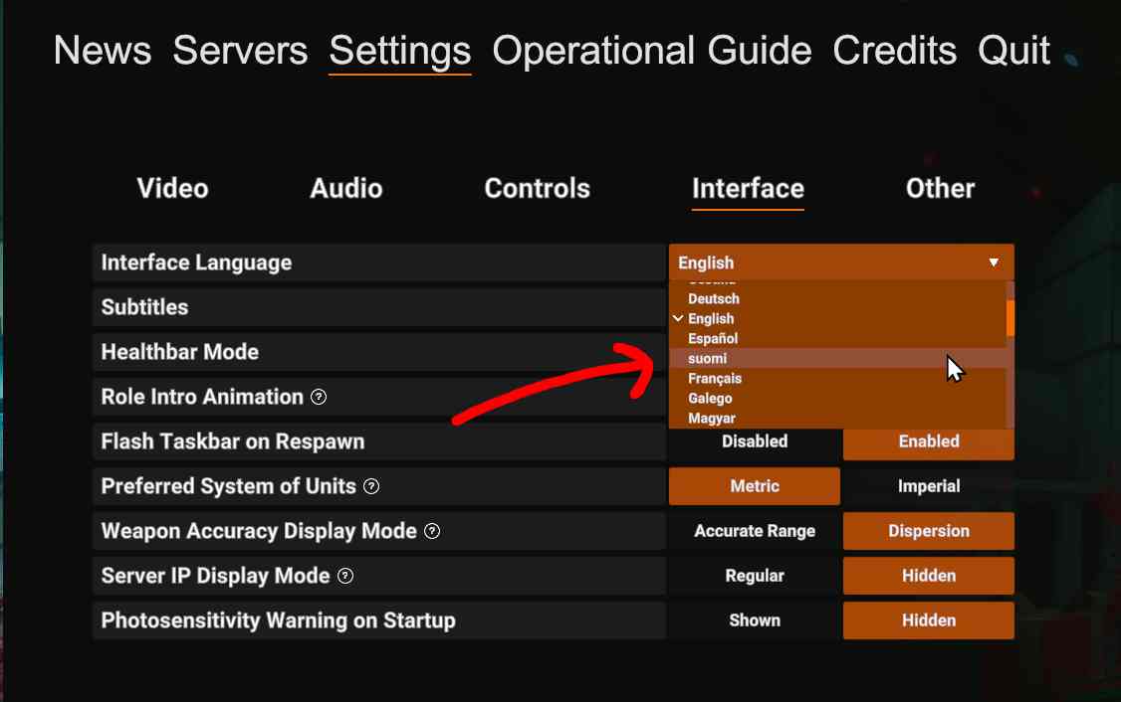Switch to the Controls tab

coord(537,188)
